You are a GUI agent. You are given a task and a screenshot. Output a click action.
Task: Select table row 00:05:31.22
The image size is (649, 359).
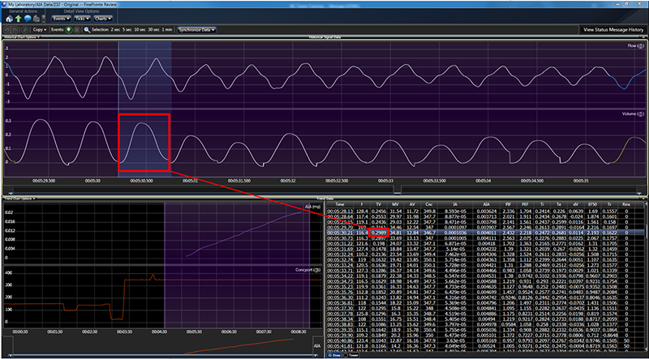[x=484, y=244]
